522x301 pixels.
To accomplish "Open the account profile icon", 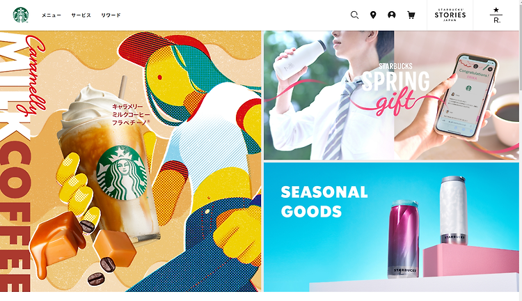I will 392,15.
